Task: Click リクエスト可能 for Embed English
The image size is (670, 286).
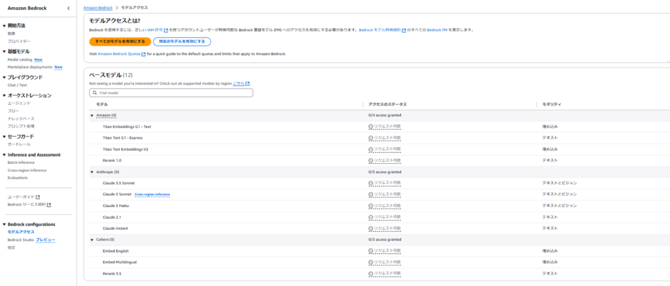Action: 387,251
